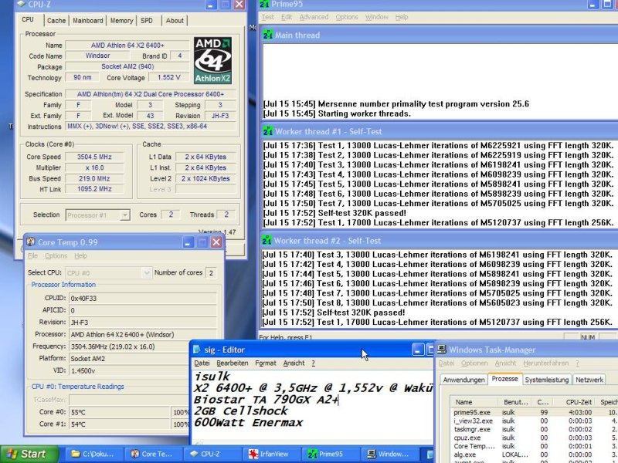Open Select CPU dropdown in Core Temp

click(146, 272)
